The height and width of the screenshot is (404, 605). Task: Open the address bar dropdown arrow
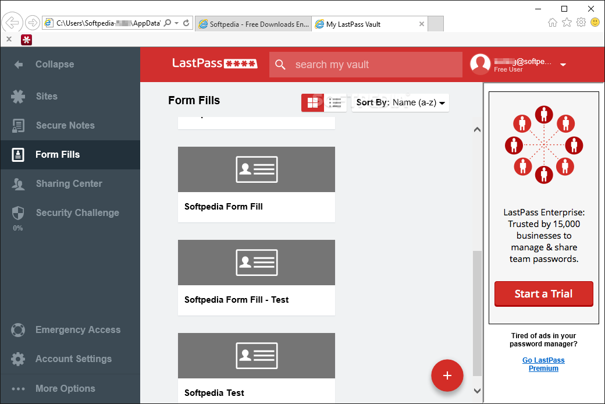[177, 23]
